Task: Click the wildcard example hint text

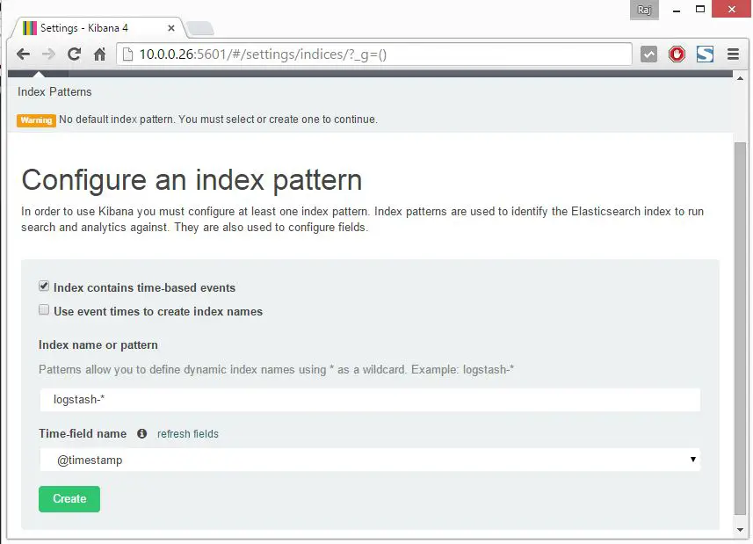Action: point(276,369)
